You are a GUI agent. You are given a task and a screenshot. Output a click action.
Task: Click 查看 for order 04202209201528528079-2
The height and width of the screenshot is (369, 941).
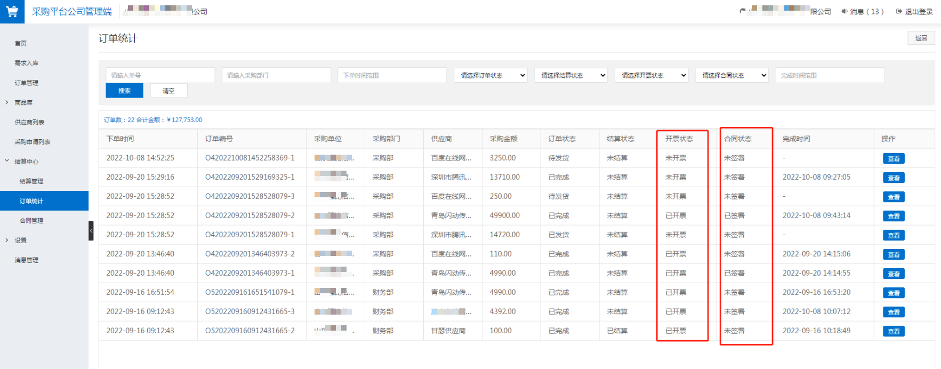(894, 216)
